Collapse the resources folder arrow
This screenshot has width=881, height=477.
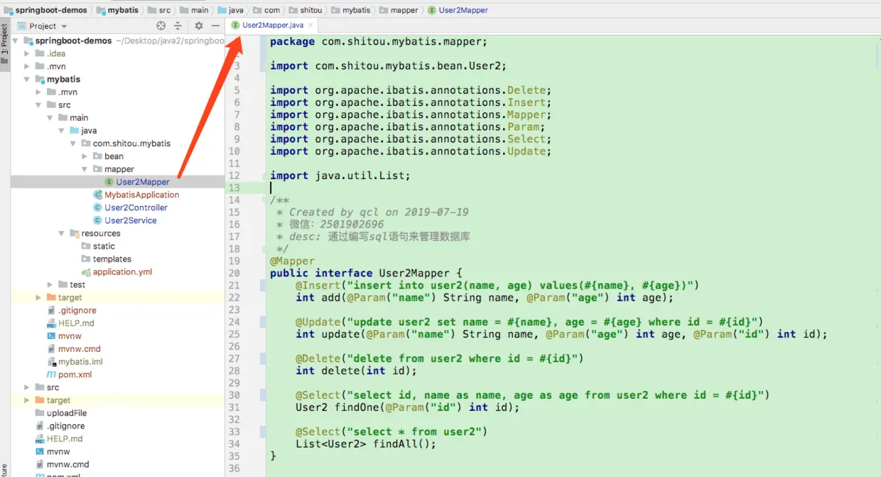pos(61,233)
